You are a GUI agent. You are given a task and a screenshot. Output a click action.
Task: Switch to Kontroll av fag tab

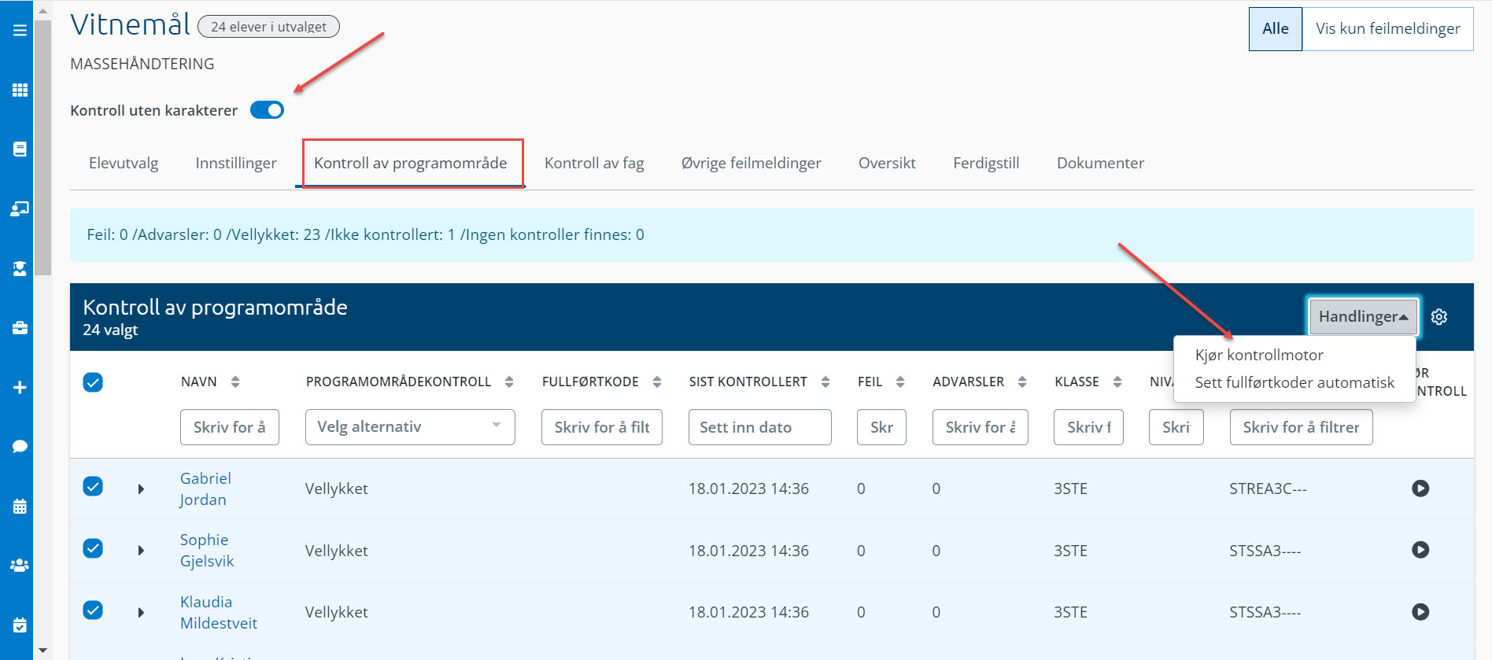[x=594, y=163]
